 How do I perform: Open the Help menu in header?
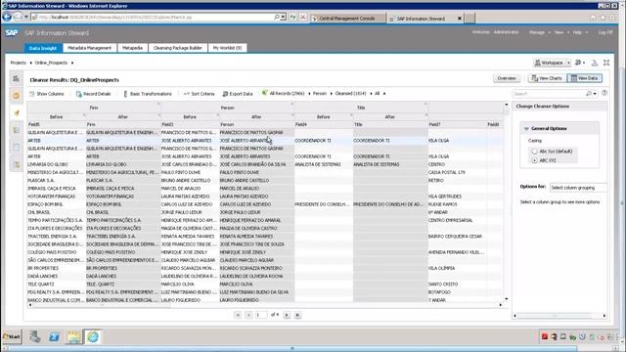(580, 32)
